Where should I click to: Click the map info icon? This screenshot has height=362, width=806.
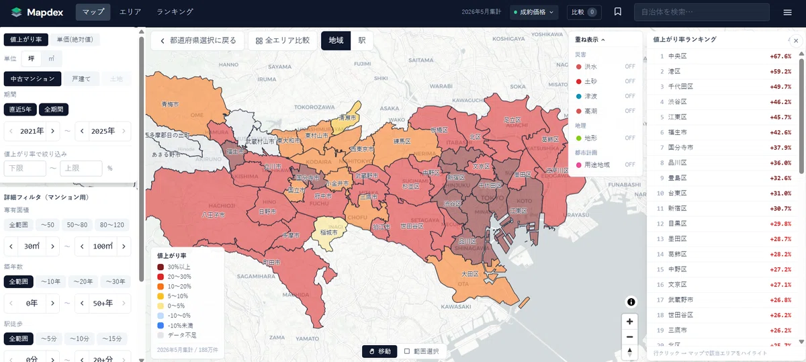(x=631, y=302)
